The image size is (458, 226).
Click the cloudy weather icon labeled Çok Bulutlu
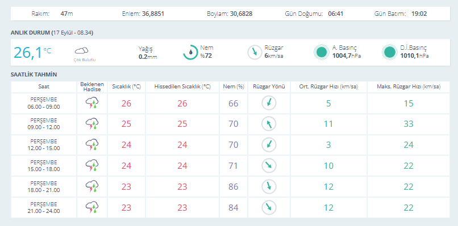pos(81,50)
